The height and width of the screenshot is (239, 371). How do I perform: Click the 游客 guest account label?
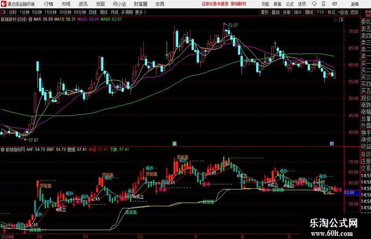coord(355,4)
